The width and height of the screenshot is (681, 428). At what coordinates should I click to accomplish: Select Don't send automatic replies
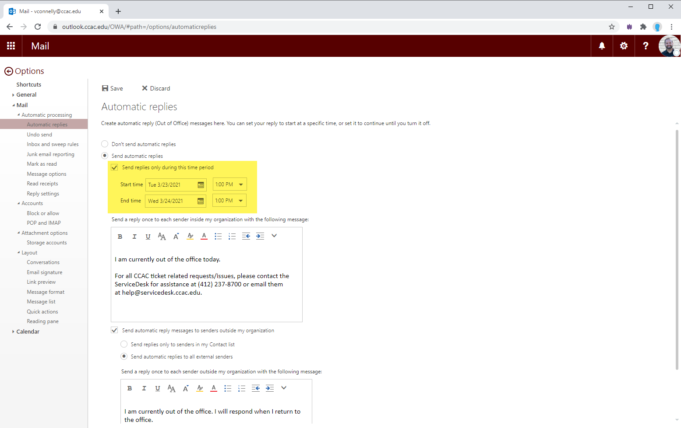pyautogui.click(x=105, y=144)
